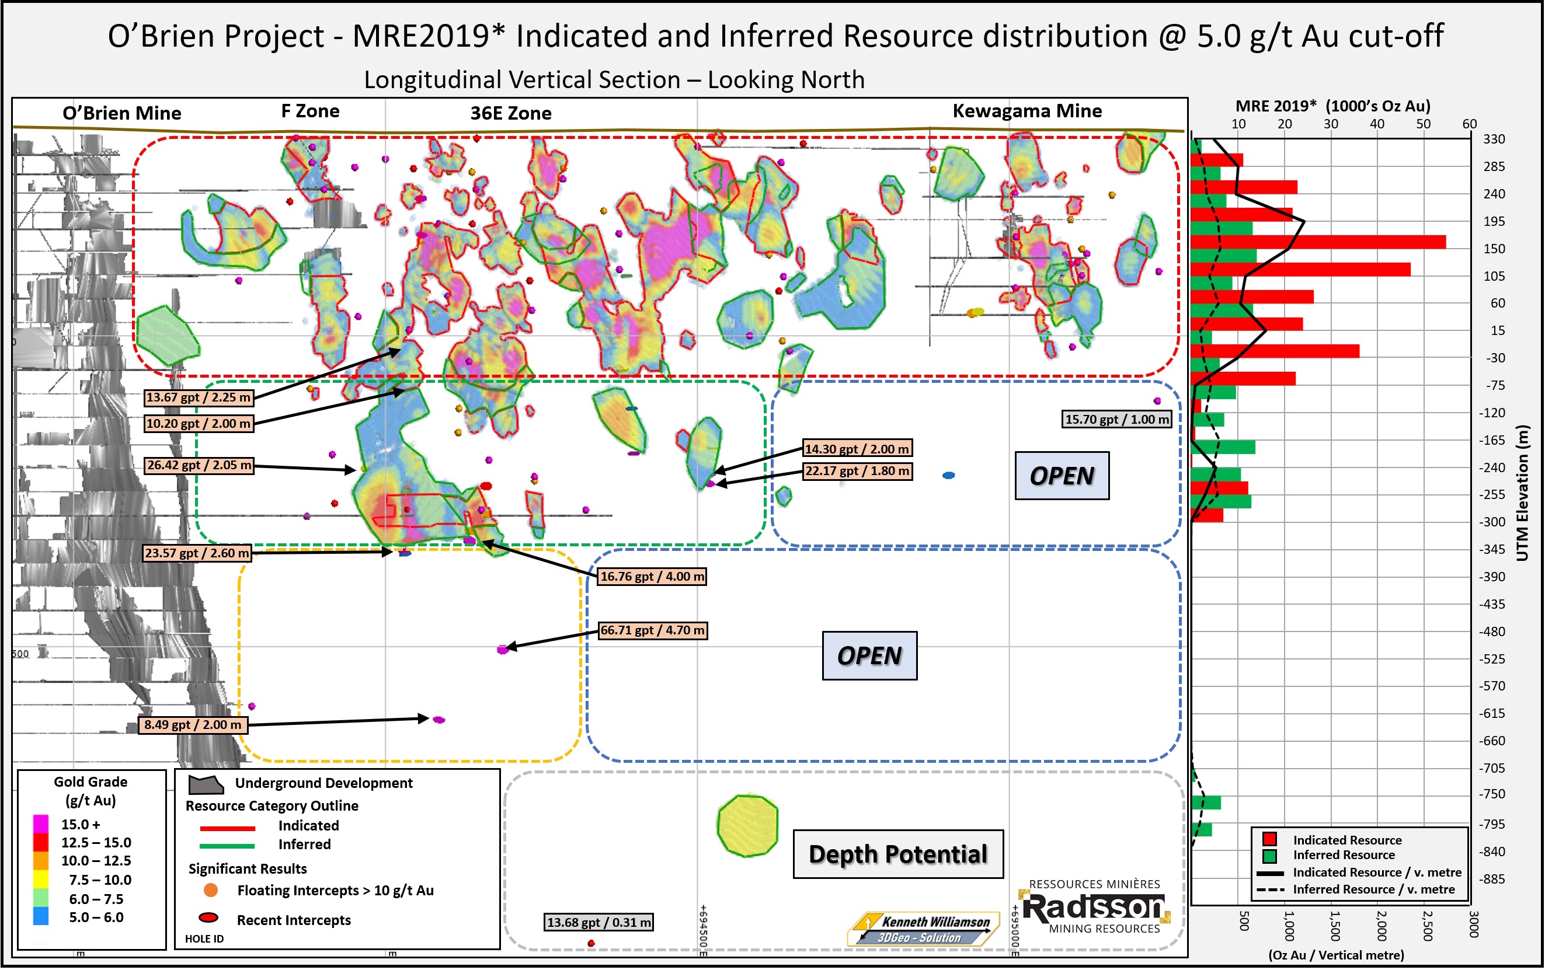Click the orange Floating Intercepts legend dot
The image size is (1545, 970).
[210, 890]
